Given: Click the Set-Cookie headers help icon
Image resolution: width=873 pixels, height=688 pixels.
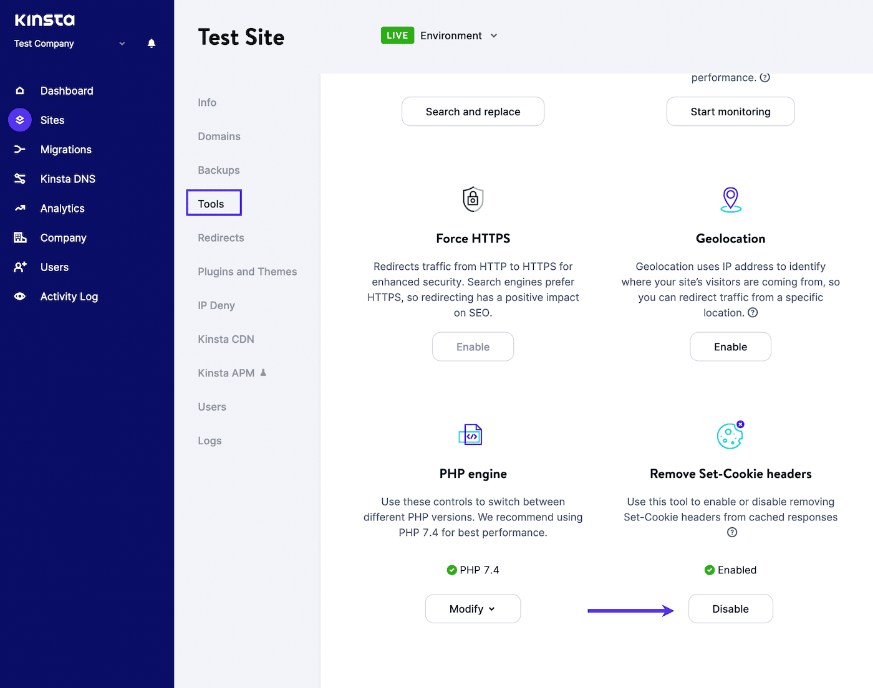Looking at the screenshot, I should tap(731, 532).
